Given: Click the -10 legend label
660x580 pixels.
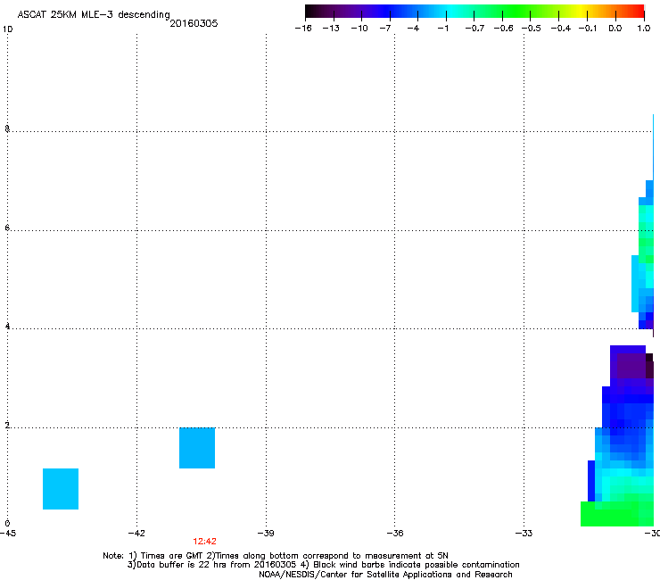Looking at the screenshot, I should [359, 29].
